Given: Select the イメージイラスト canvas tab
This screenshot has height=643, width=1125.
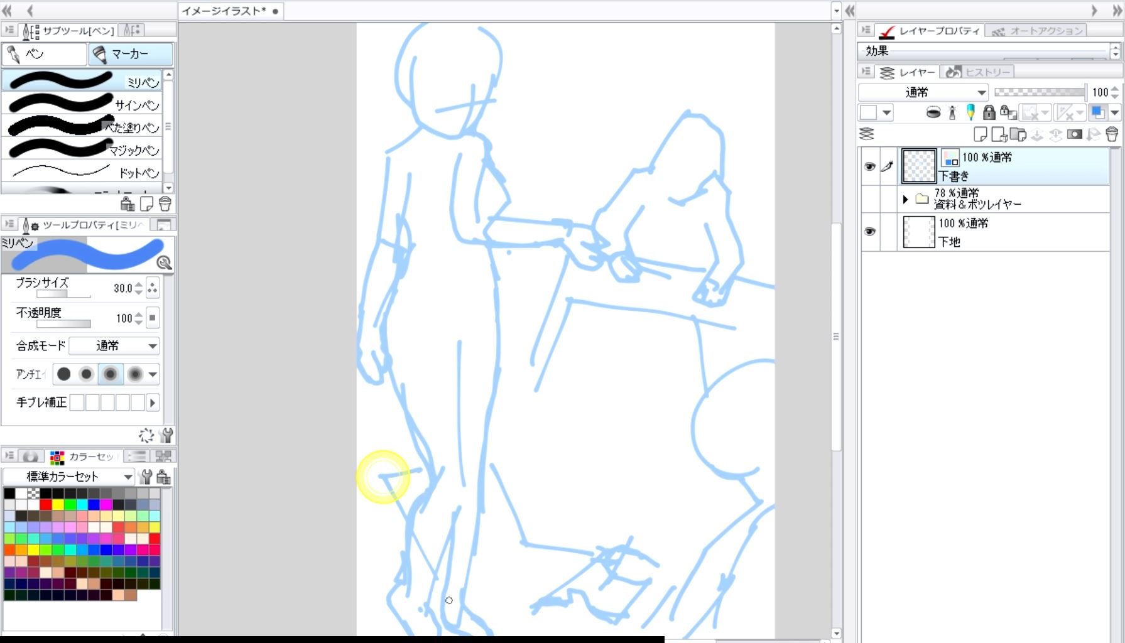Looking at the screenshot, I should [231, 11].
